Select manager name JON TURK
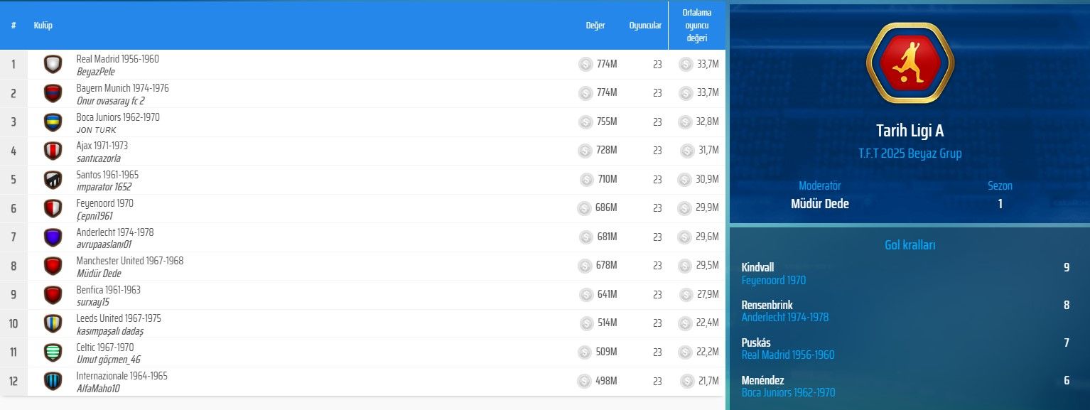Viewport: 1090px width, 410px height. coord(96,130)
